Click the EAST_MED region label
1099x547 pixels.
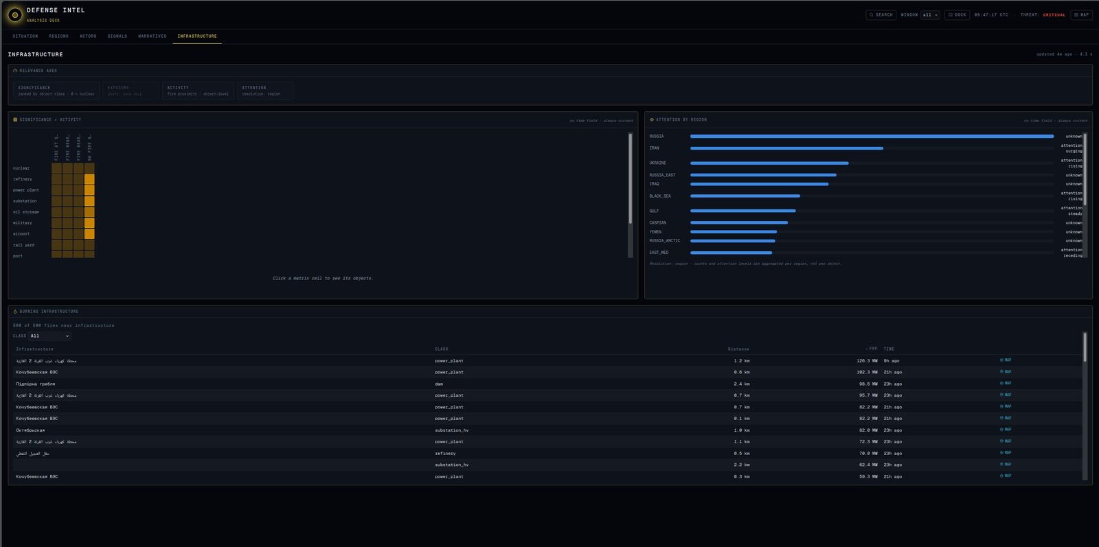[x=659, y=253]
